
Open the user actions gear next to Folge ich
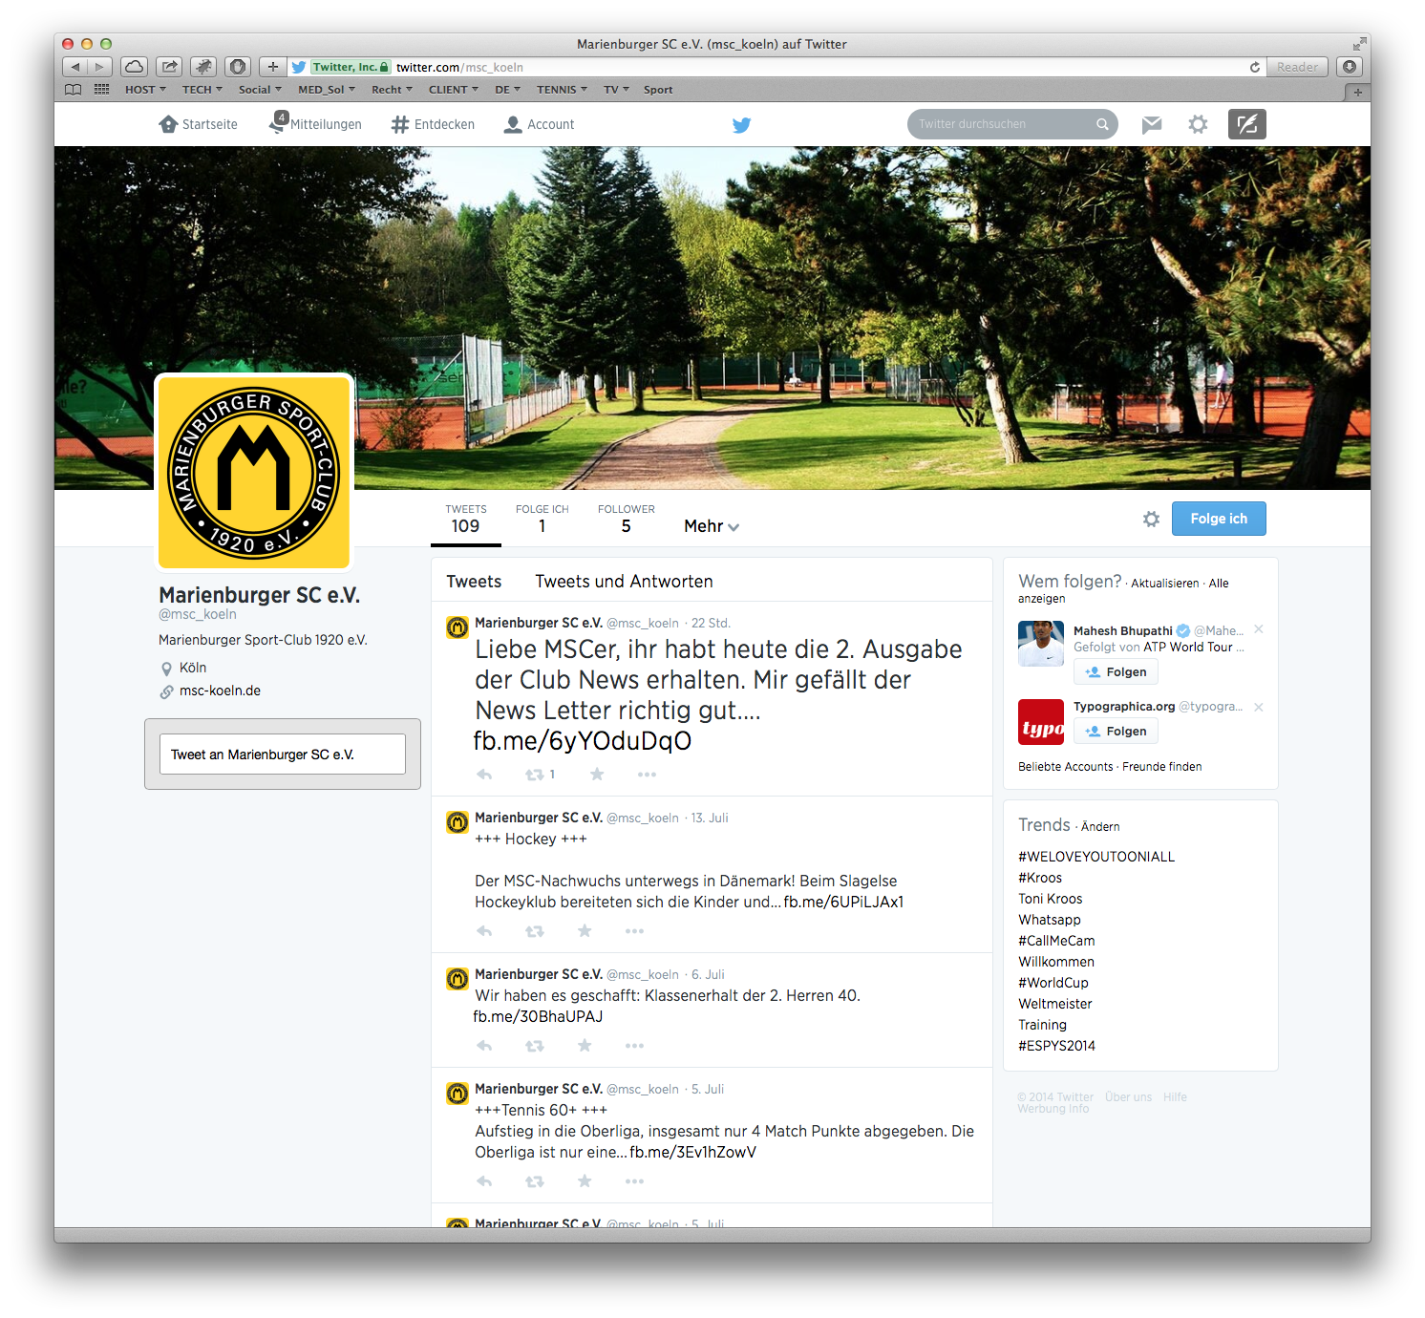coord(1151,519)
